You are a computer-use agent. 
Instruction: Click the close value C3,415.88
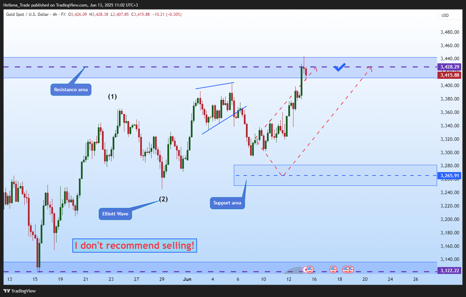(x=140, y=14)
